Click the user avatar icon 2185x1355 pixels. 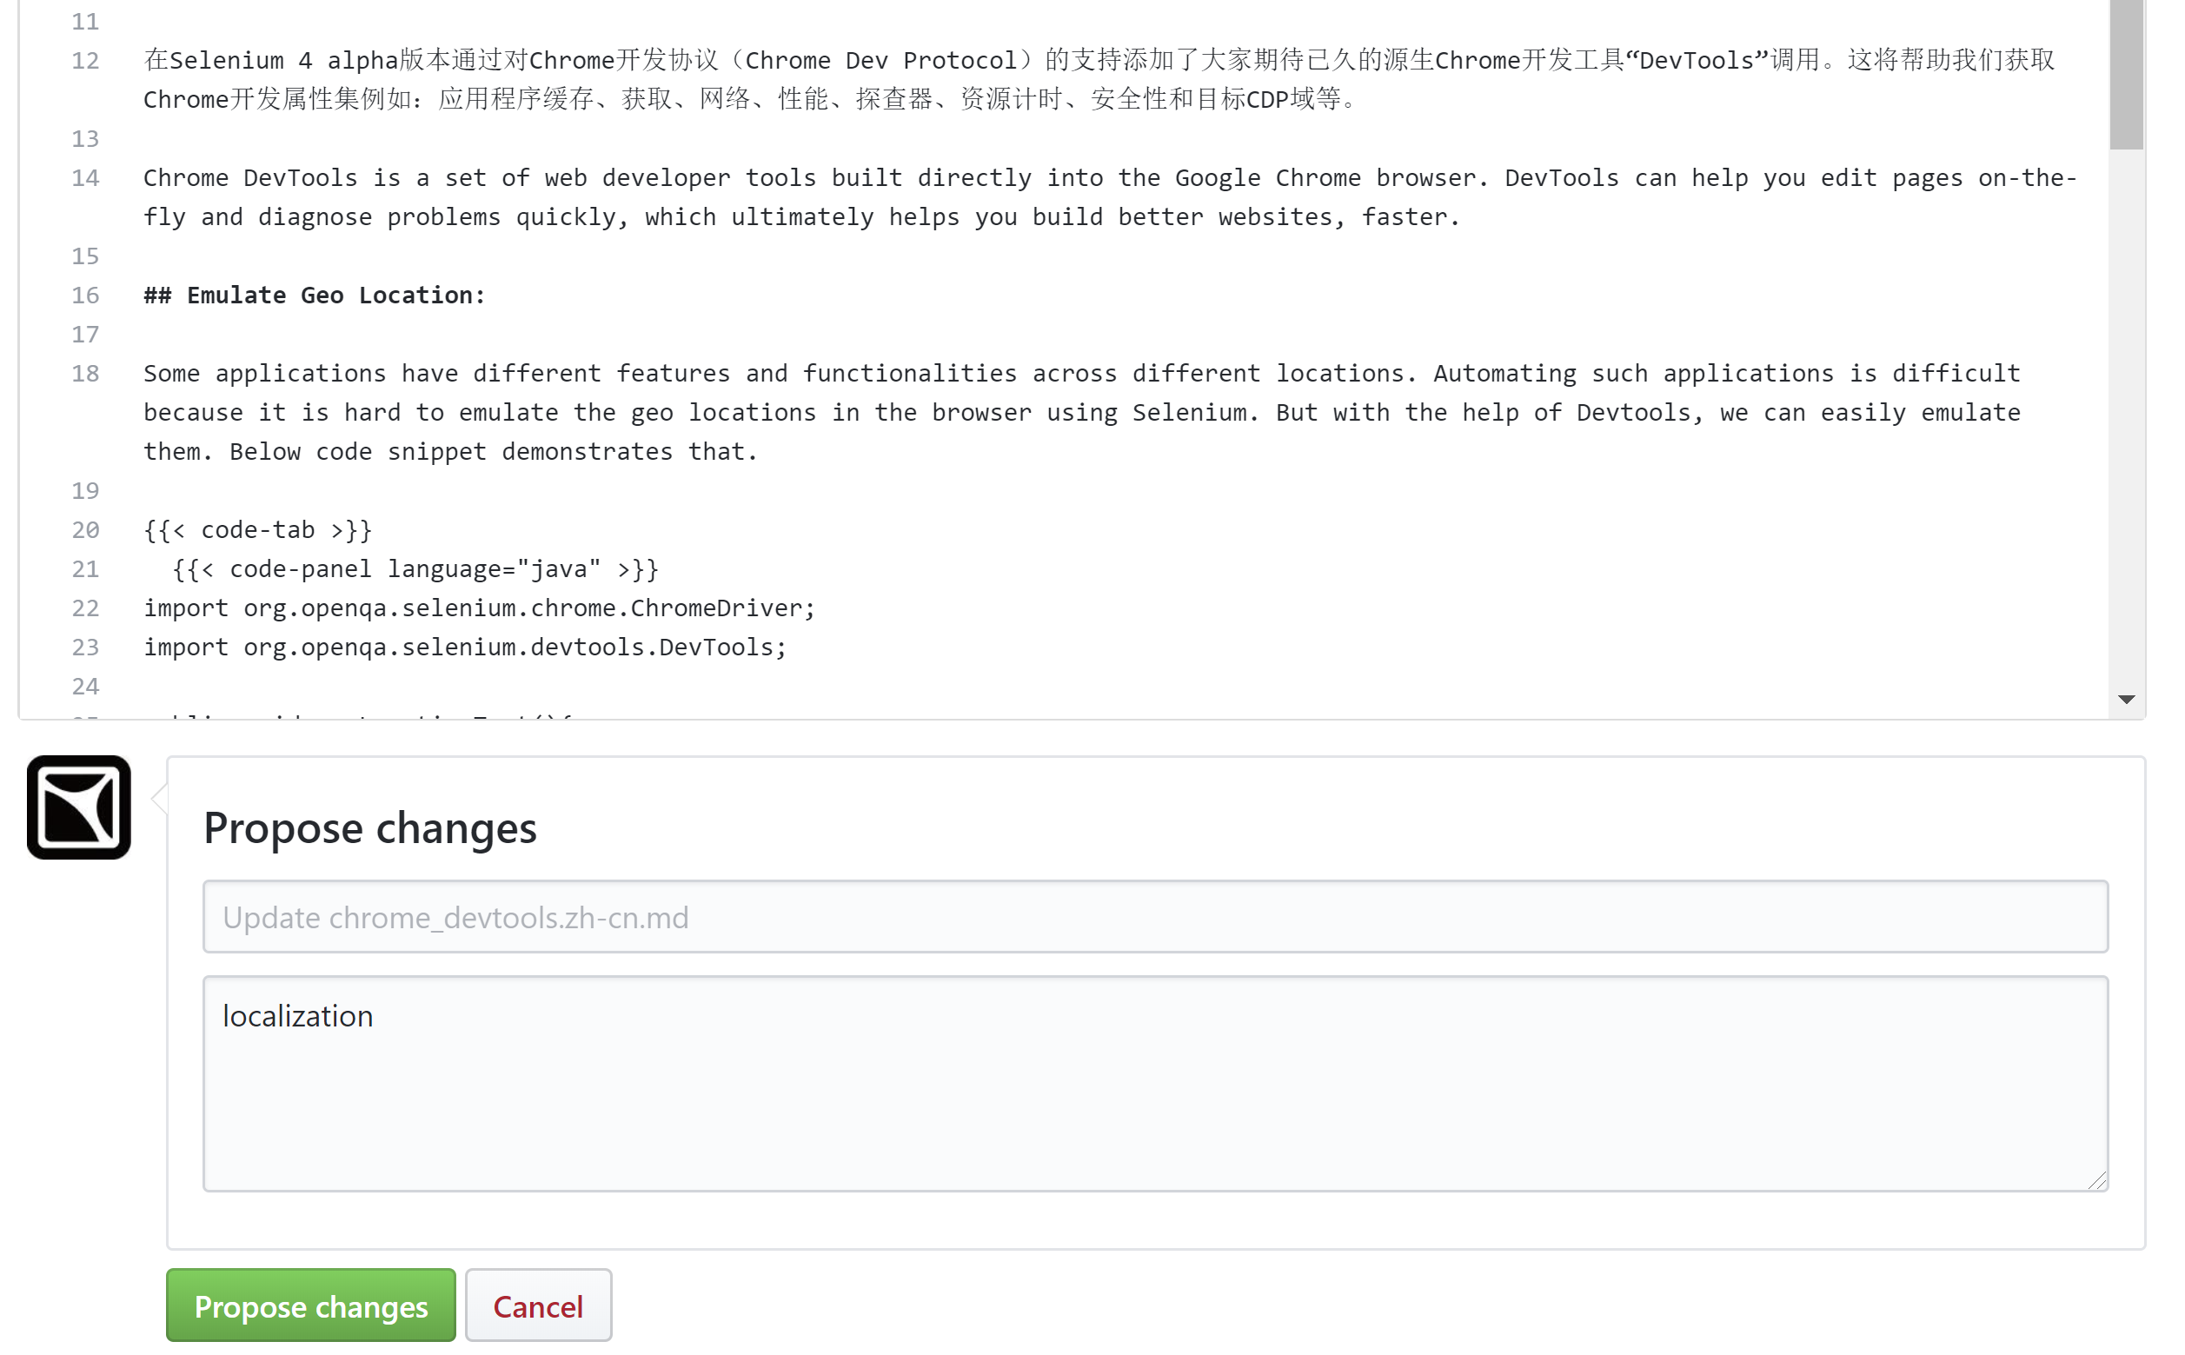click(79, 807)
